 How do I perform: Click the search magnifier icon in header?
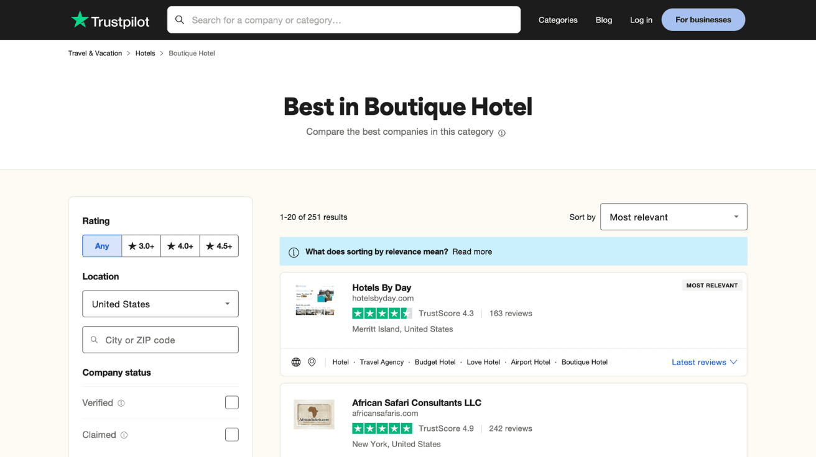[180, 20]
